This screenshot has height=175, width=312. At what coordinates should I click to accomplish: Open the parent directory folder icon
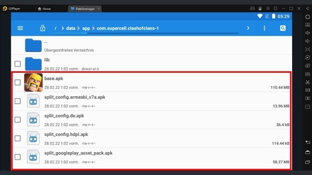pos(33,45)
